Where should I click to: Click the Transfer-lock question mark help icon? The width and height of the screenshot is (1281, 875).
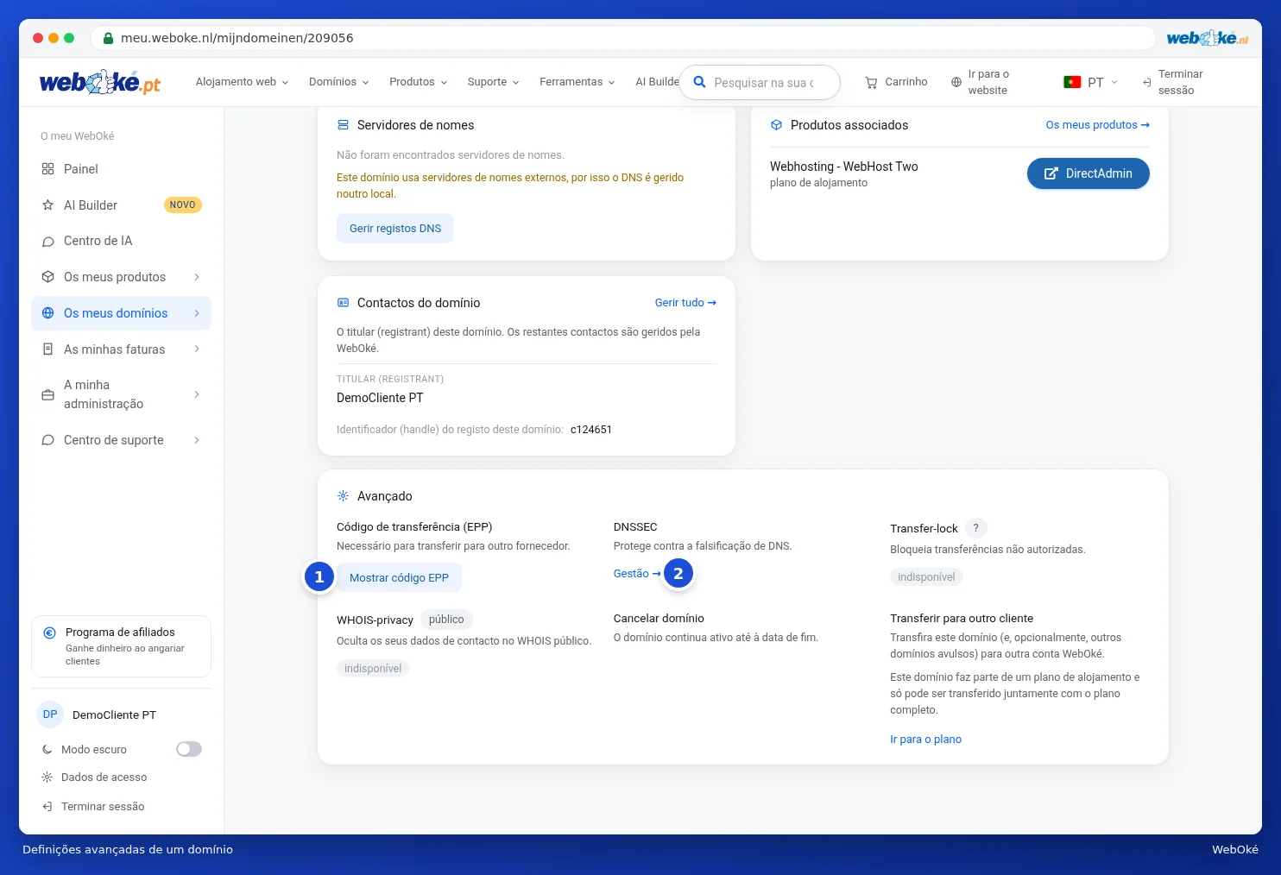click(975, 528)
